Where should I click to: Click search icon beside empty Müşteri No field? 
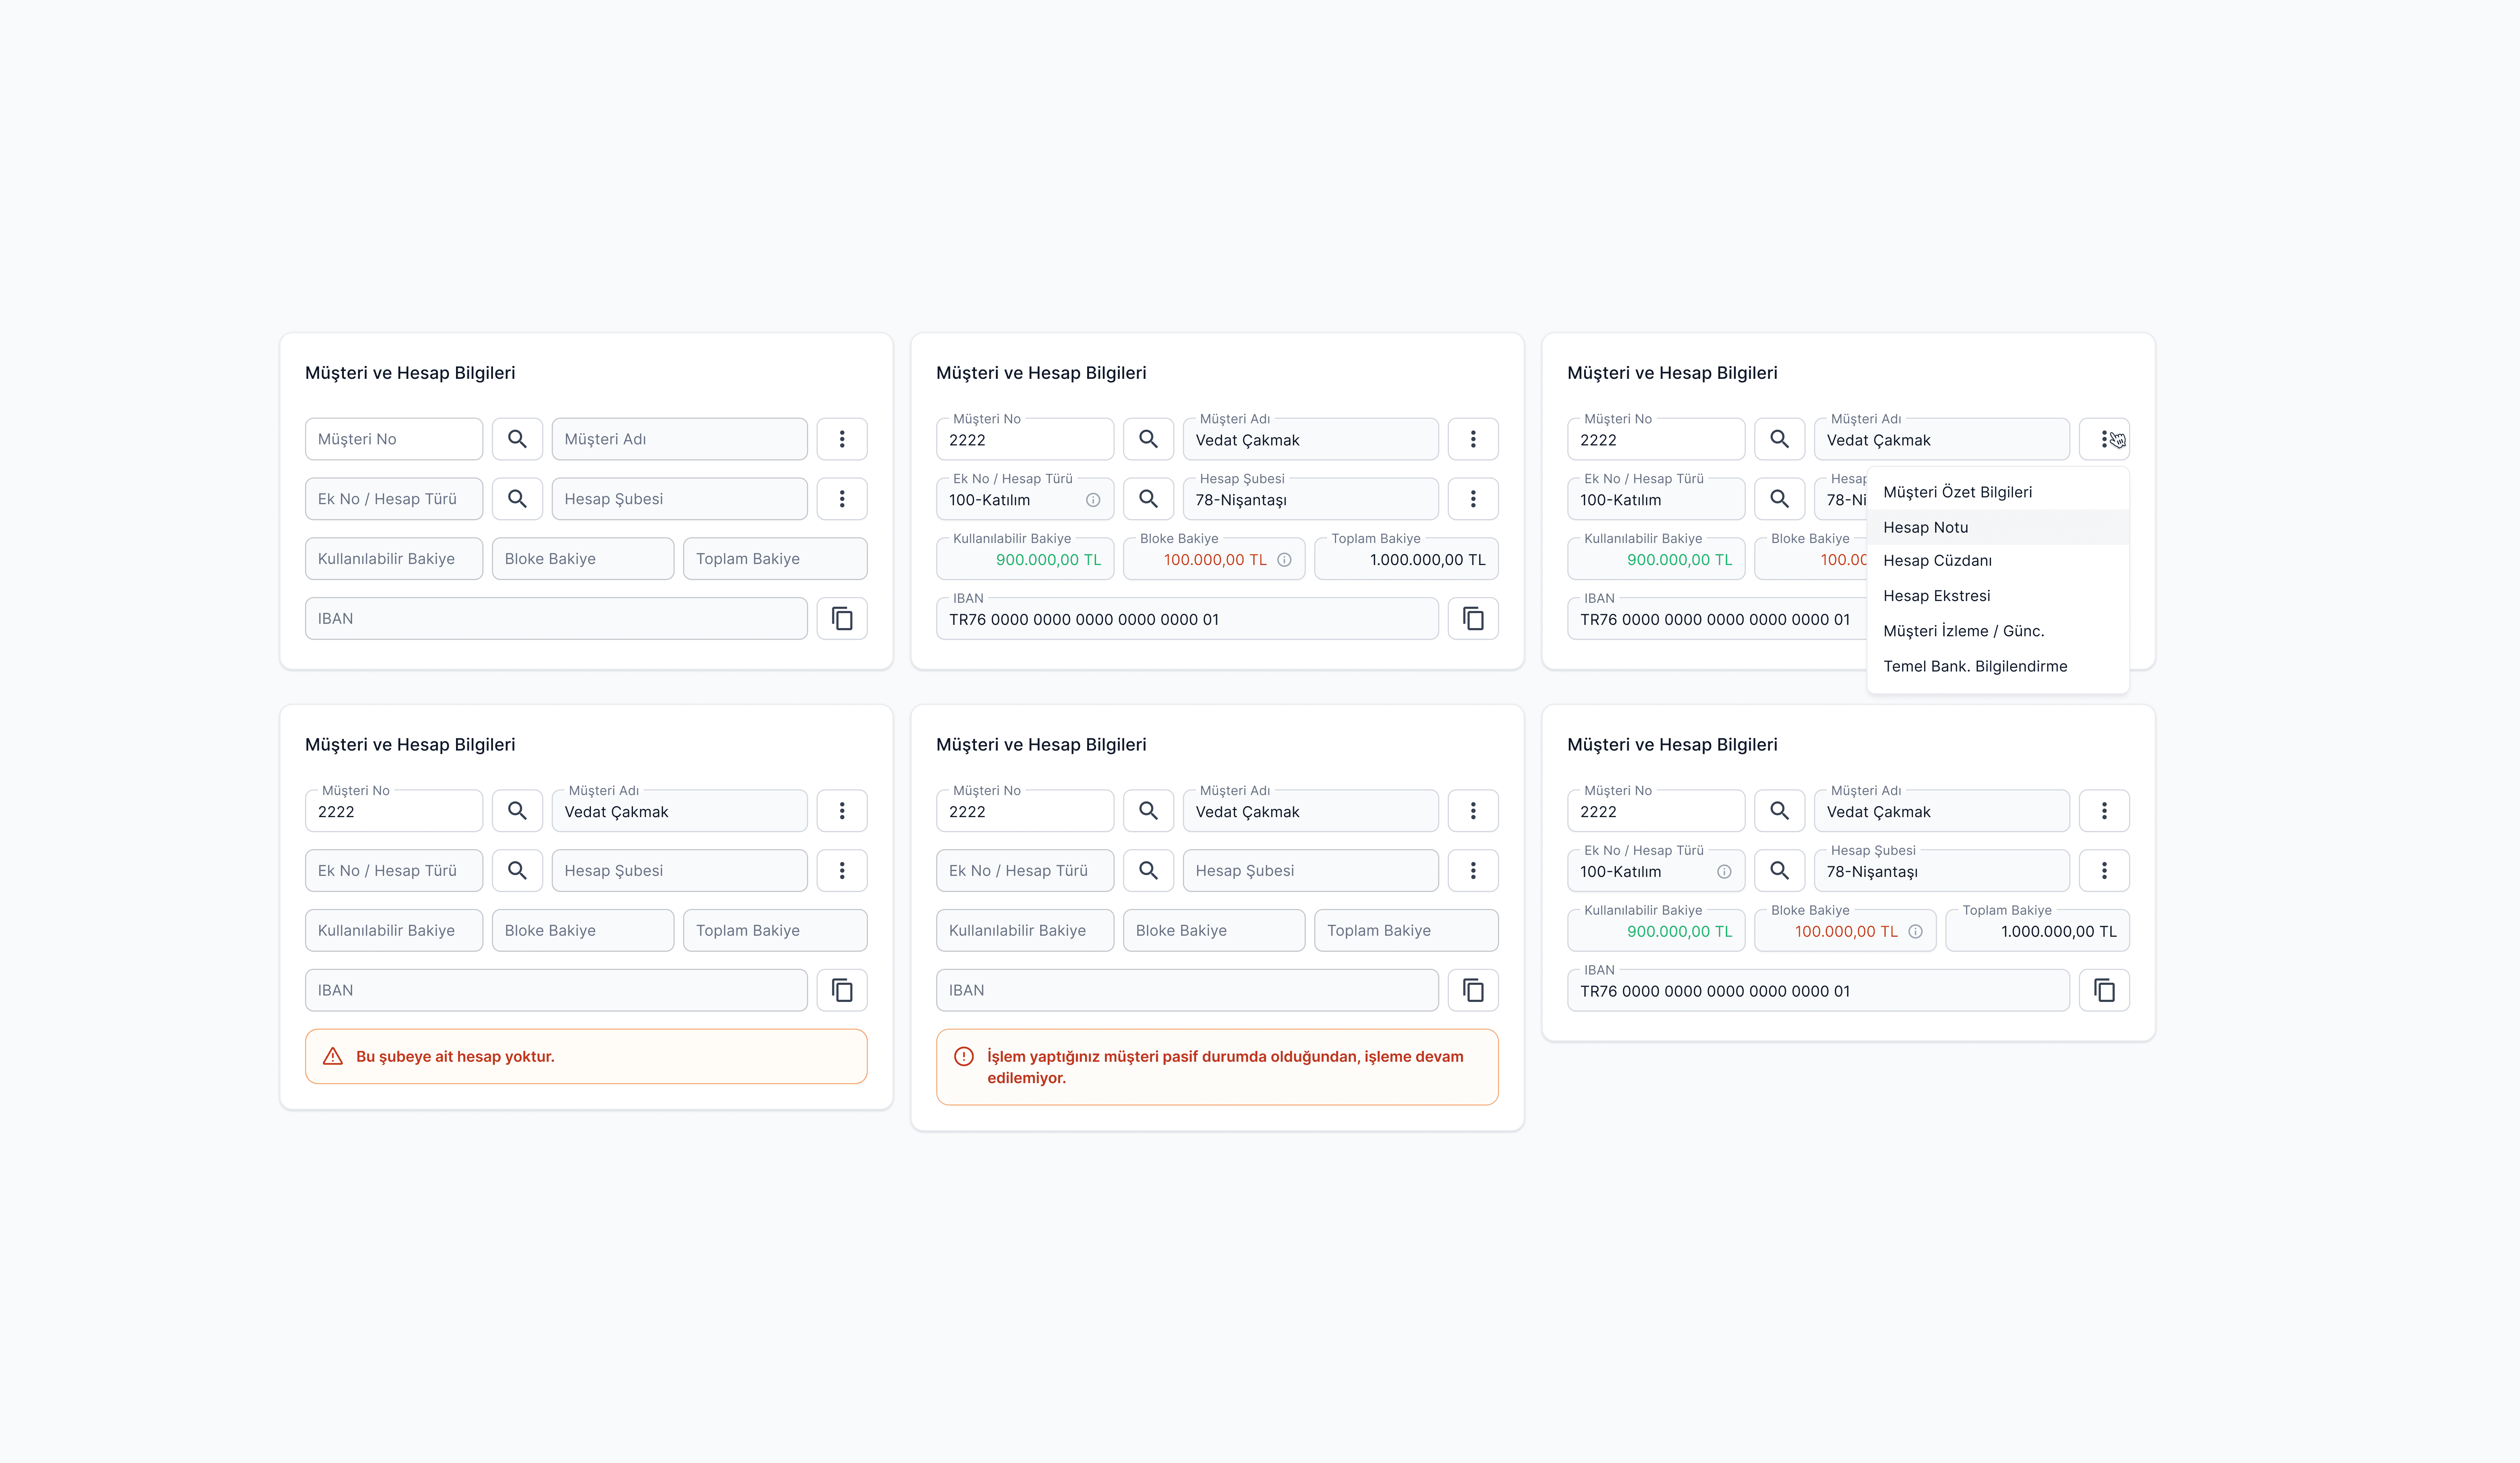tap(517, 439)
